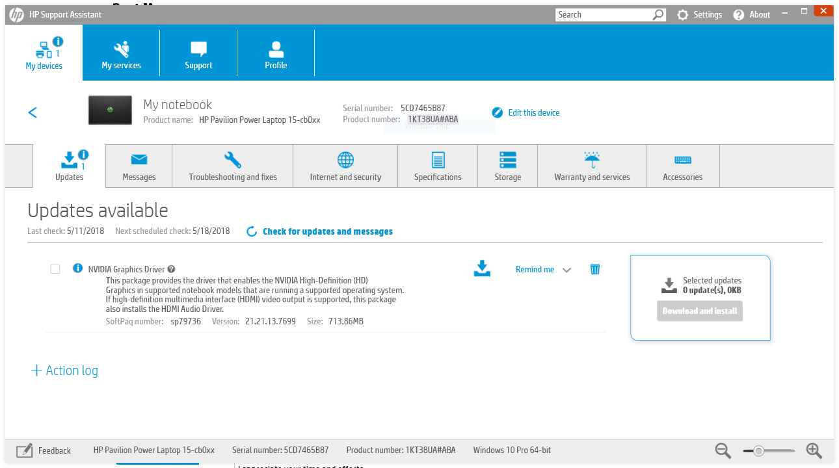
Task: Click the Storage drive icon
Action: coord(507,159)
